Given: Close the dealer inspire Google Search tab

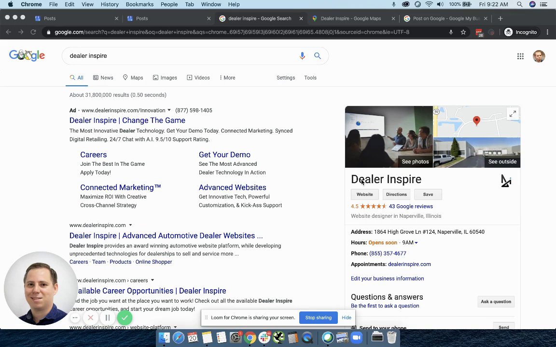Looking at the screenshot, I should (x=301, y=18).
